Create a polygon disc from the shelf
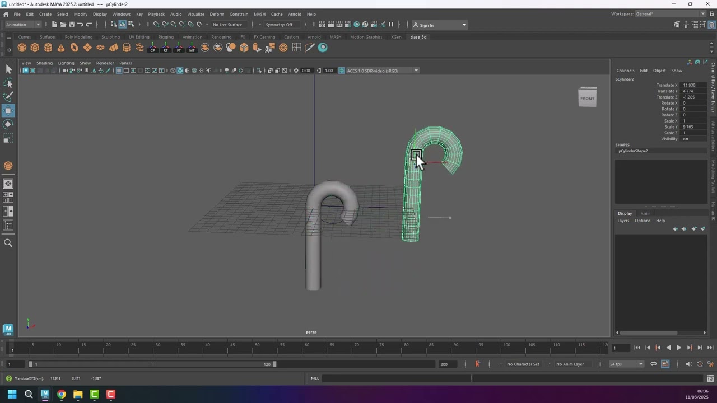 pos(100,48)
